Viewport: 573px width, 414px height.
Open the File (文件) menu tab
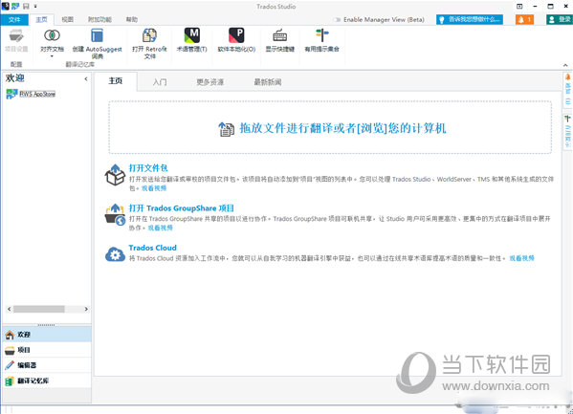[14, 20]
